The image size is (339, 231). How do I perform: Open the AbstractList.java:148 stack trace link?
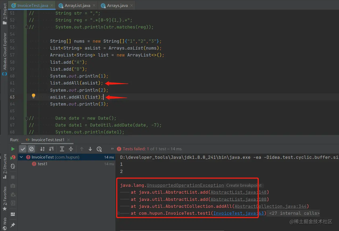point(238,192)
